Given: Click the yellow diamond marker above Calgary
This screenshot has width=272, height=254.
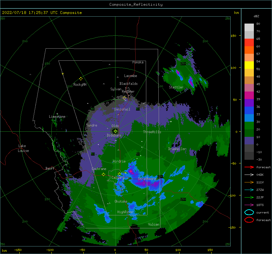Looking at the screenshot, I should tap(119, 174).
